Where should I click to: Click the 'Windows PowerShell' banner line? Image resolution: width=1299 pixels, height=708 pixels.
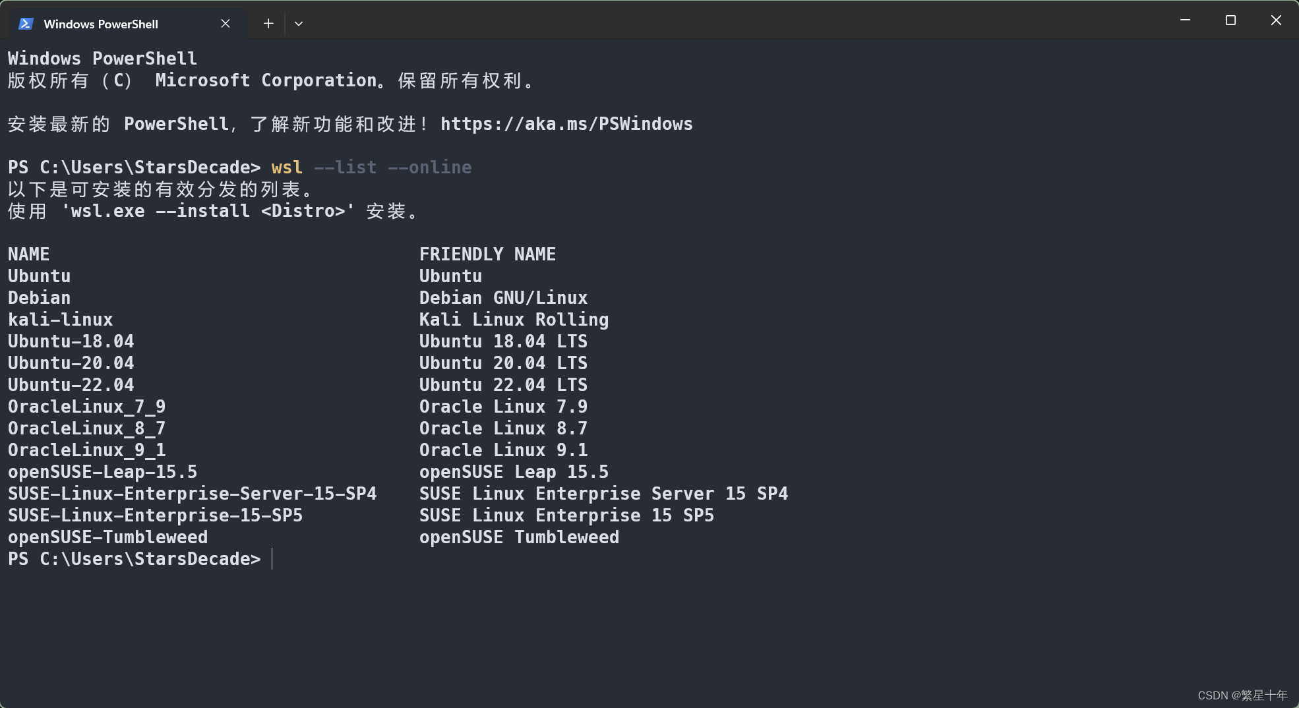103,59
